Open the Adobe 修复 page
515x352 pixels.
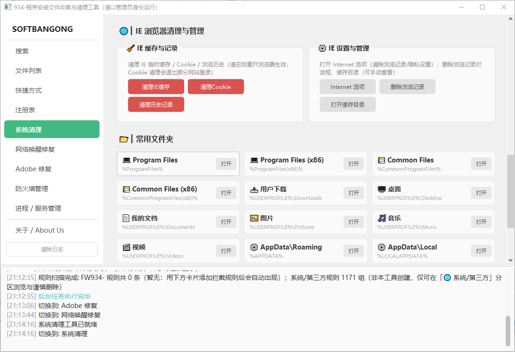coord(52,169)
